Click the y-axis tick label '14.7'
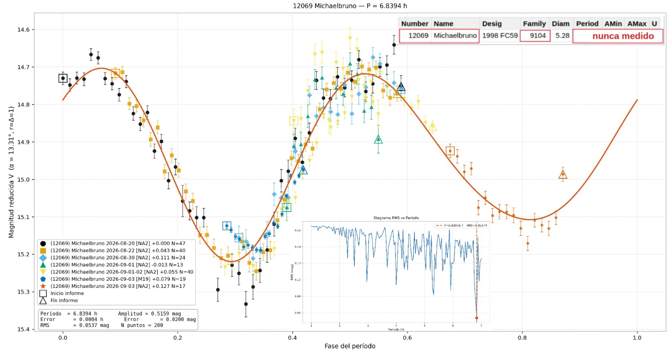 (24, 67)
